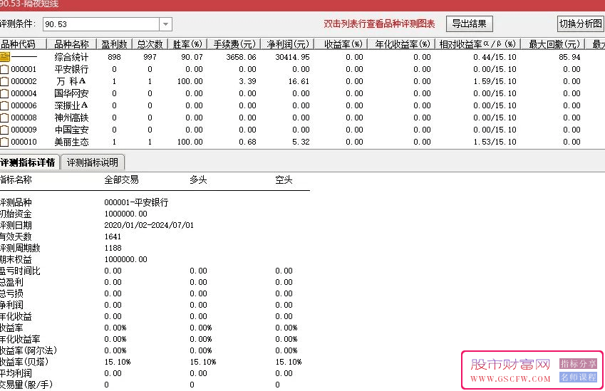Click the max drawdown value 85.94
The width and height of the screenshot is (605, 391).
tap(569, 57)
